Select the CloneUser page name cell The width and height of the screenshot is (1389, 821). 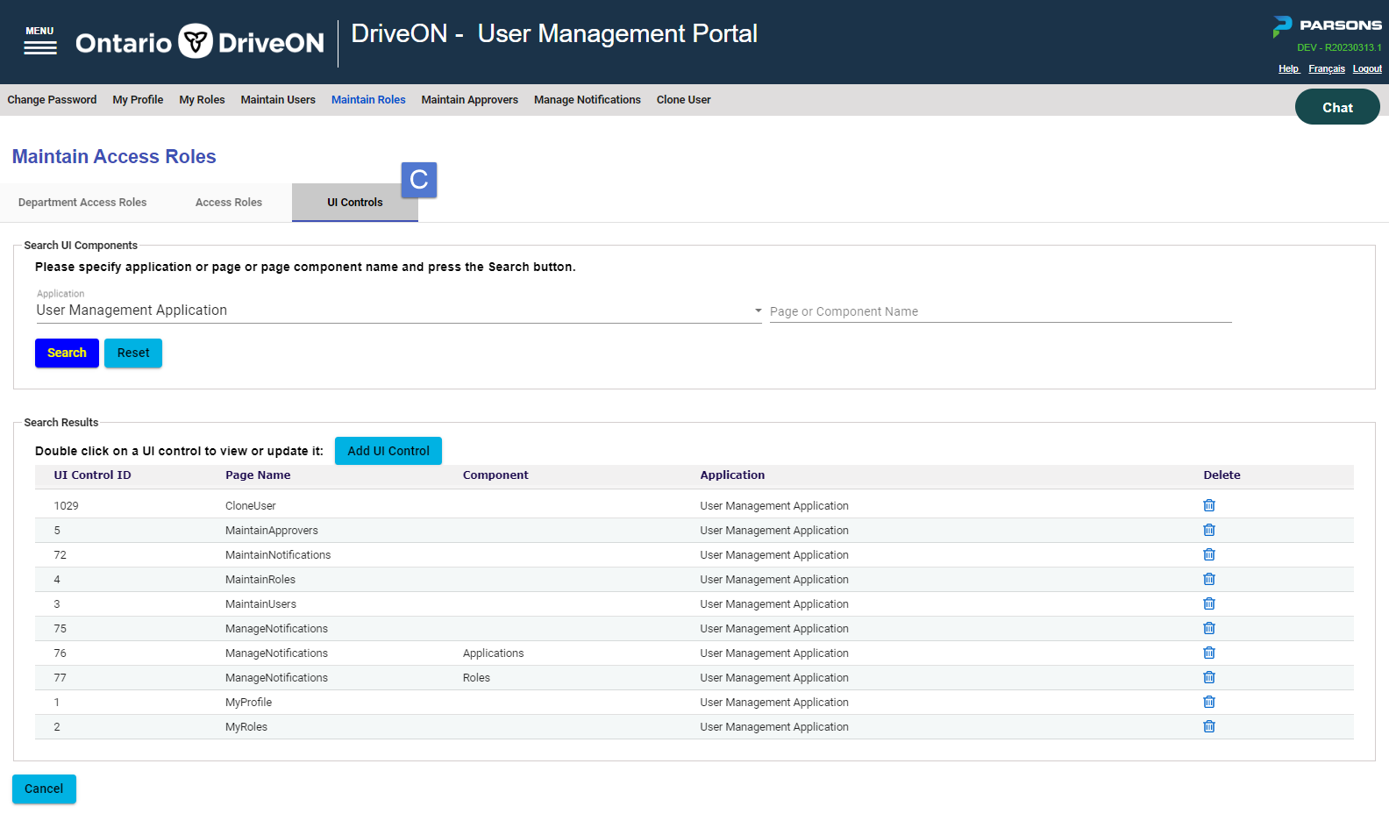point(251,506)
